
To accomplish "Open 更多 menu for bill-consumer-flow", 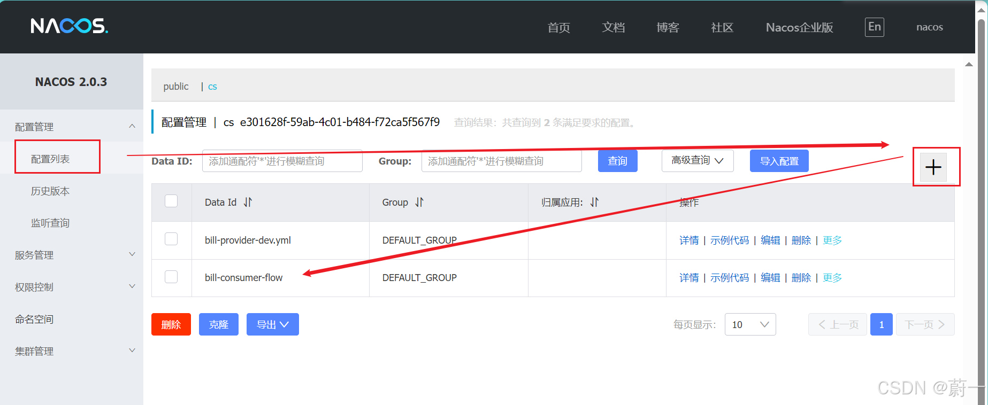I will [832, 278].
